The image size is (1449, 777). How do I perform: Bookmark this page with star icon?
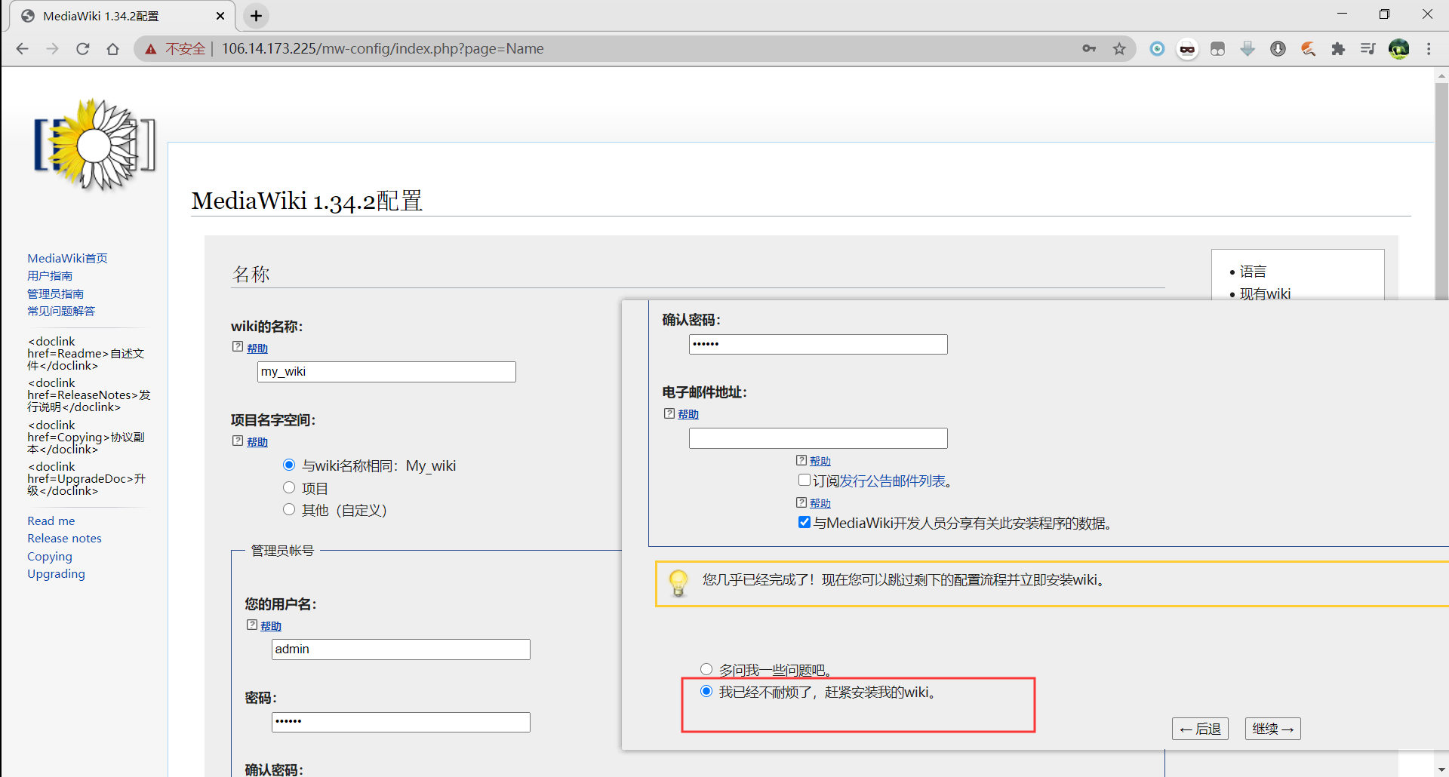click(1119, 49)
